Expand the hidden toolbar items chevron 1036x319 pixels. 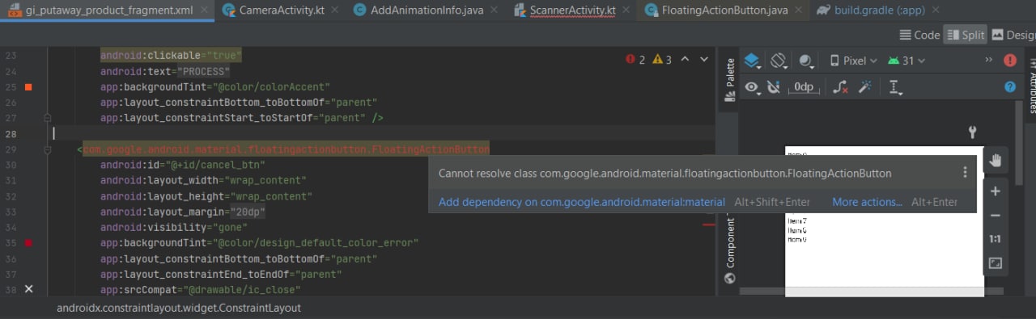coord(988,60)
